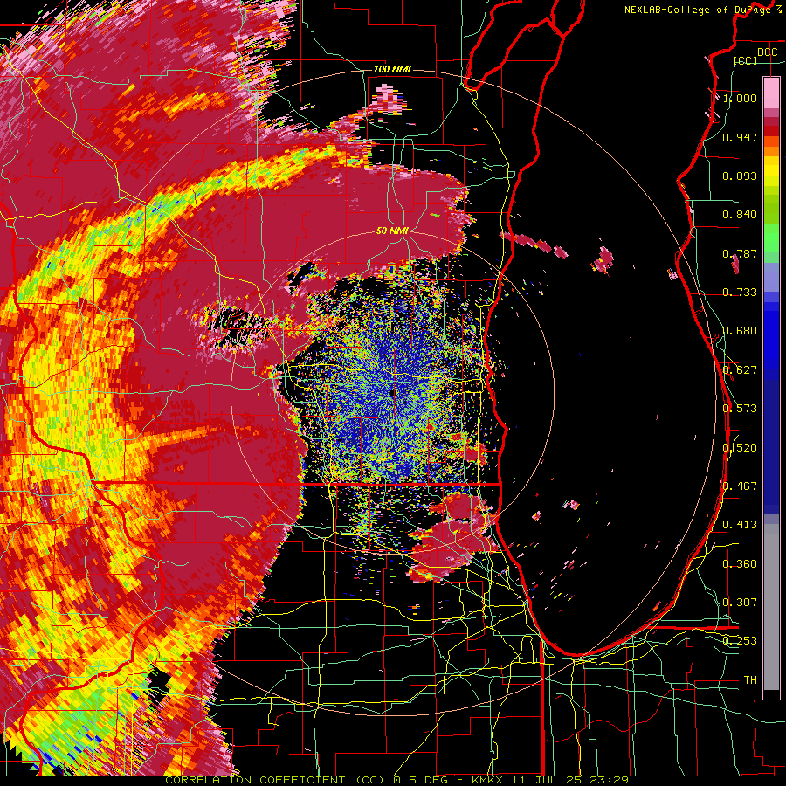Click the 0.627 scale value
786x786 pixels.
(740, 370)
